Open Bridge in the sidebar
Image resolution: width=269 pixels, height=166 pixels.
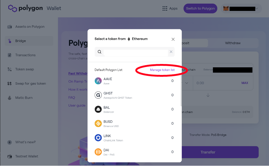click(x=20, y=41)
